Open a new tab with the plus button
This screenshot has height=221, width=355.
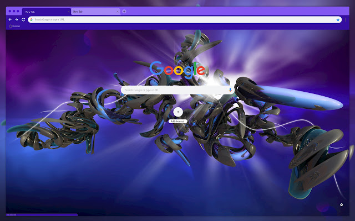coord(124,11)
